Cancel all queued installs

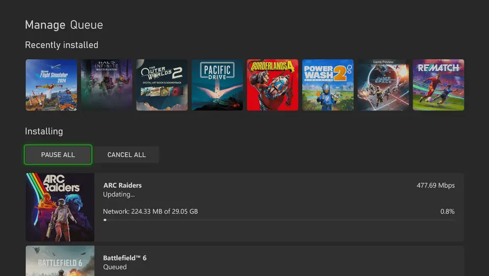(x=126, y=155)
